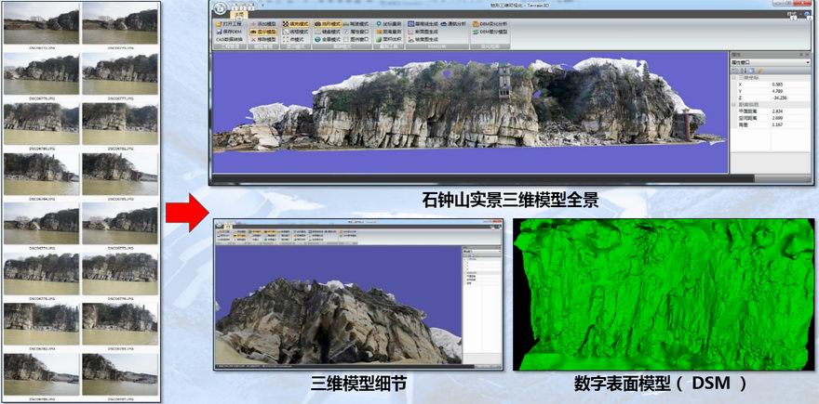Select 键盘模式 keyboard navigation mode
This screenshot has width=819, height=404.
(x=328, y=32)
